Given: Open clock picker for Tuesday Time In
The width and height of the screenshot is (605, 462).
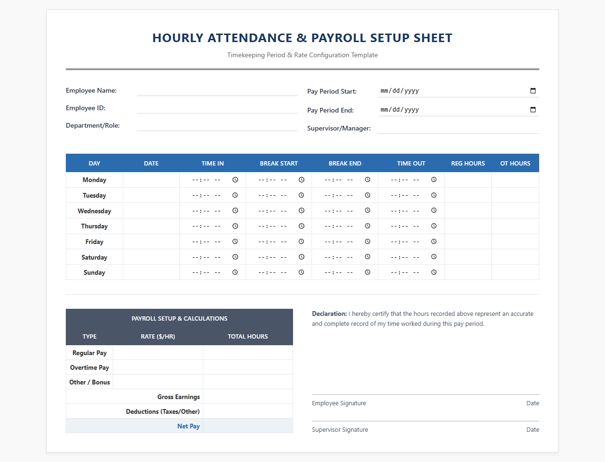Looking at the screenshot, I should point(235,195).
